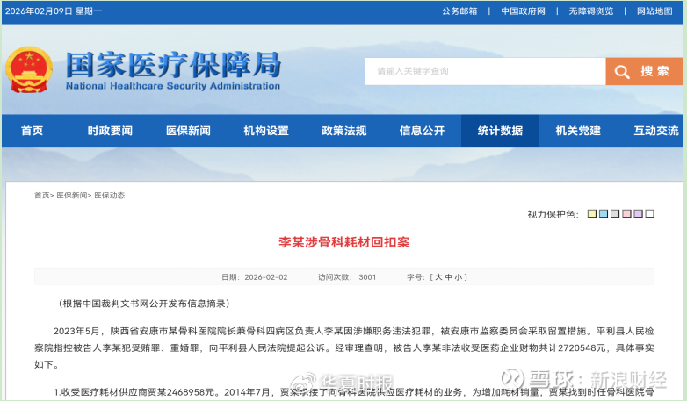Viewport: 687px width, 401px height.
Task: Select the pink eye-protection color swatch
Action: [626, 213]
